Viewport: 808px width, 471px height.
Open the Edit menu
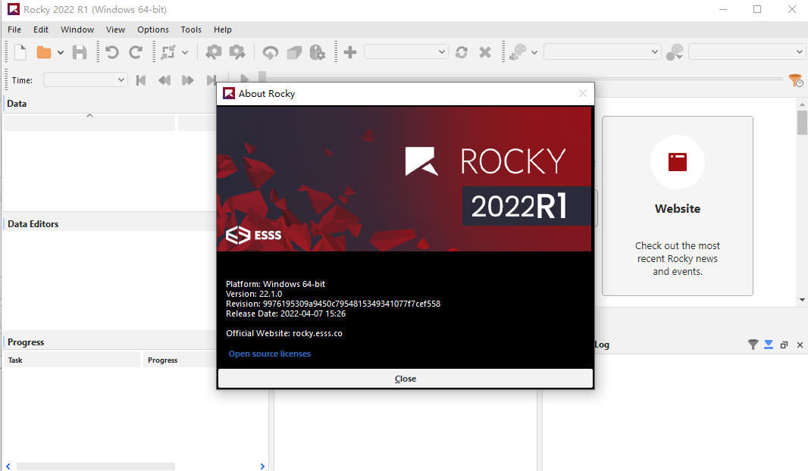pos(41,30)
